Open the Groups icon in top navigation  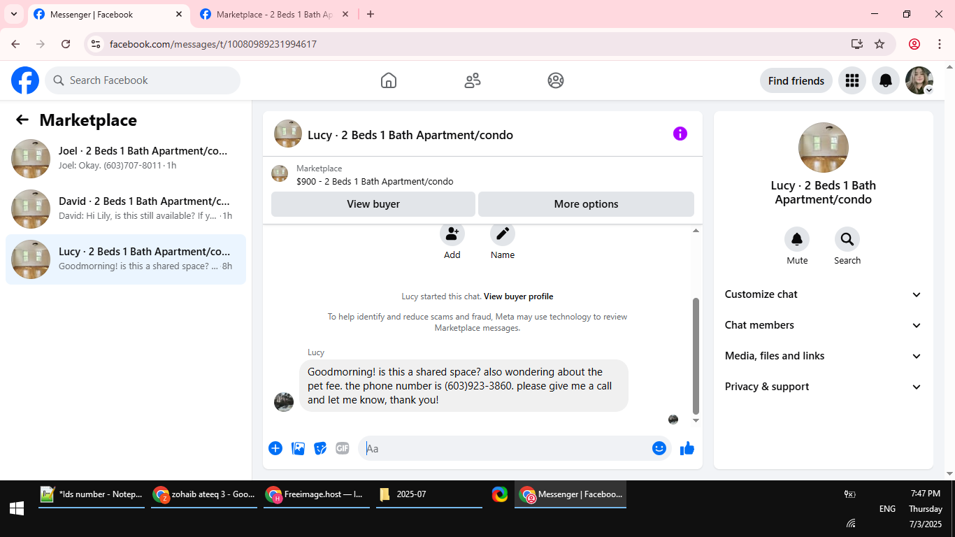[x=556, y=80]
